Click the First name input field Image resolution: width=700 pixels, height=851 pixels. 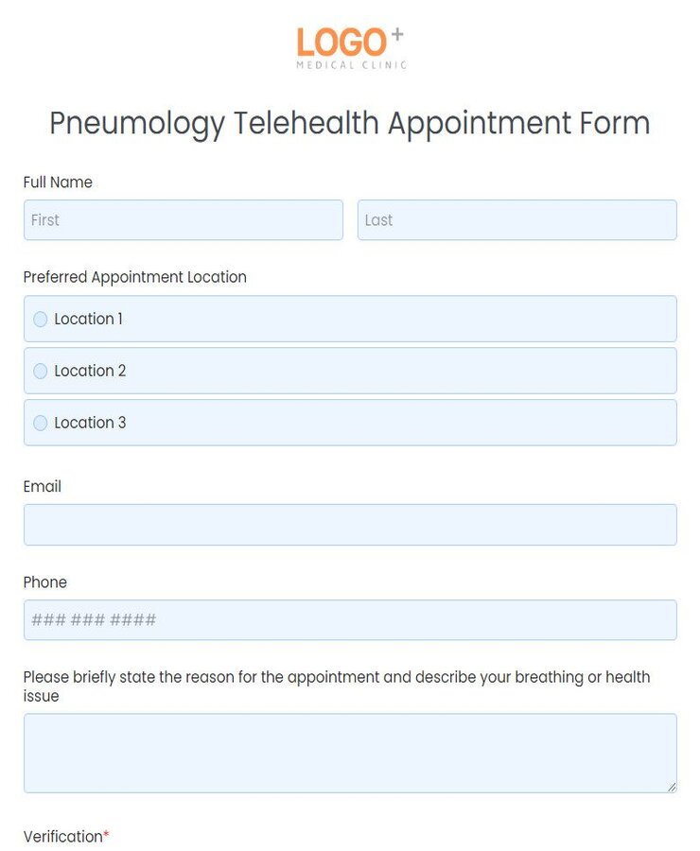click(182, 220)
